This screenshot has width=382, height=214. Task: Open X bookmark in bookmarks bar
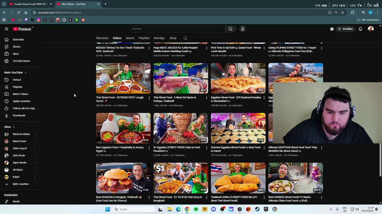(45, 20)
